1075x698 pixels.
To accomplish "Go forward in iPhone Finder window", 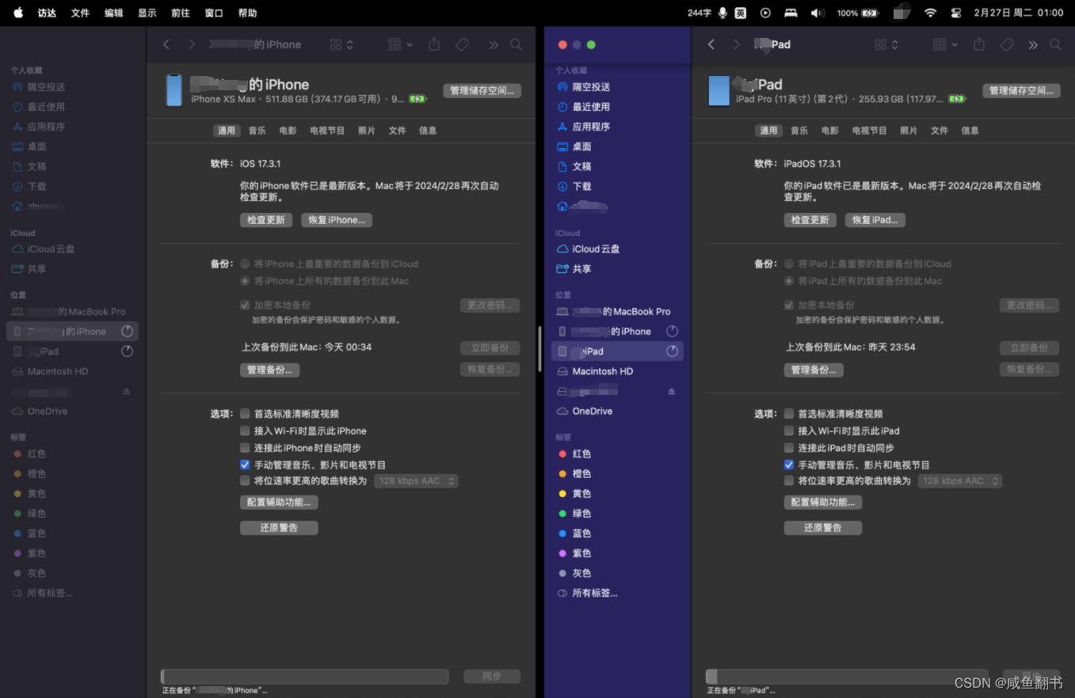I will coord(191,45).
